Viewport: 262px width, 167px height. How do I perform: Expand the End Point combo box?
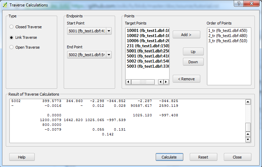tap(109, 55)
